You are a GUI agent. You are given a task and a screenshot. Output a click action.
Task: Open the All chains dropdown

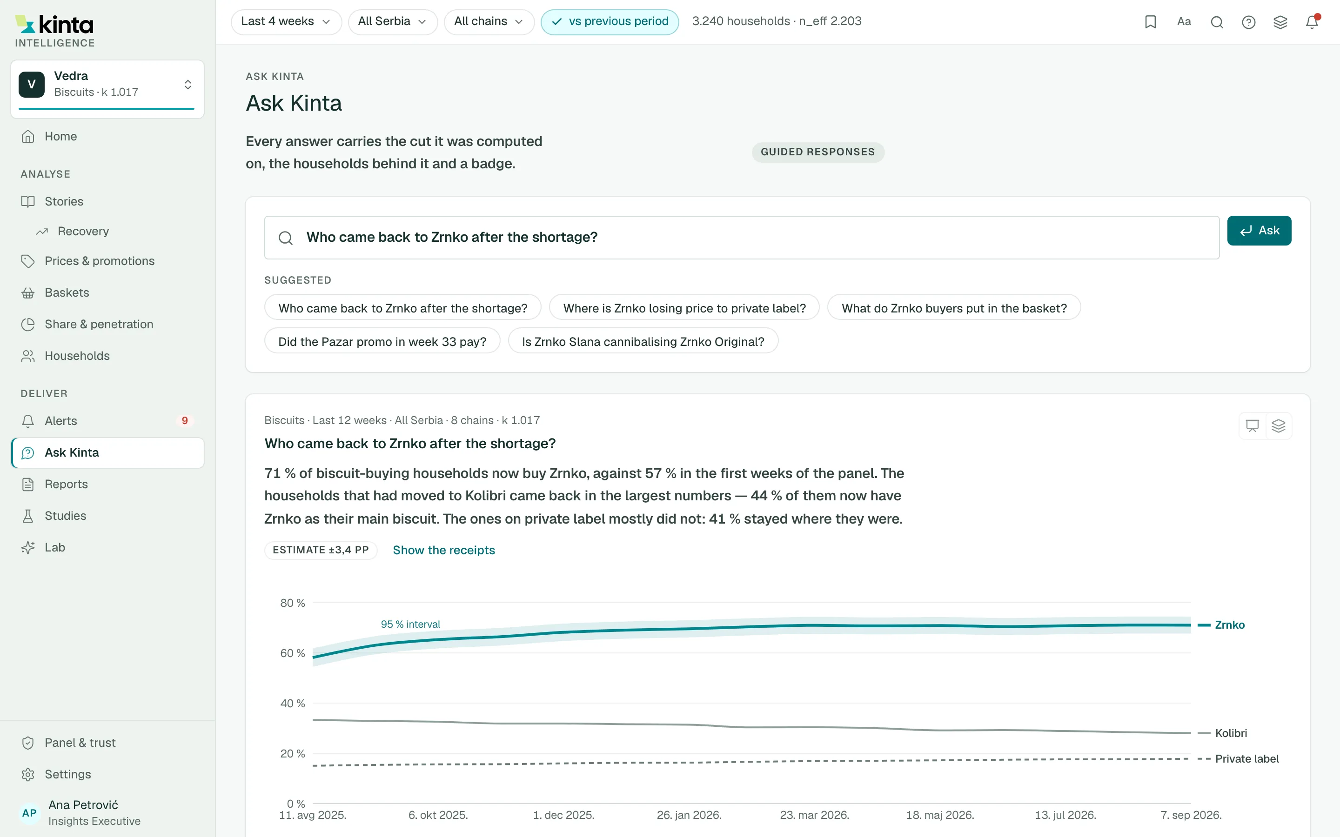(x=489, y=21)
